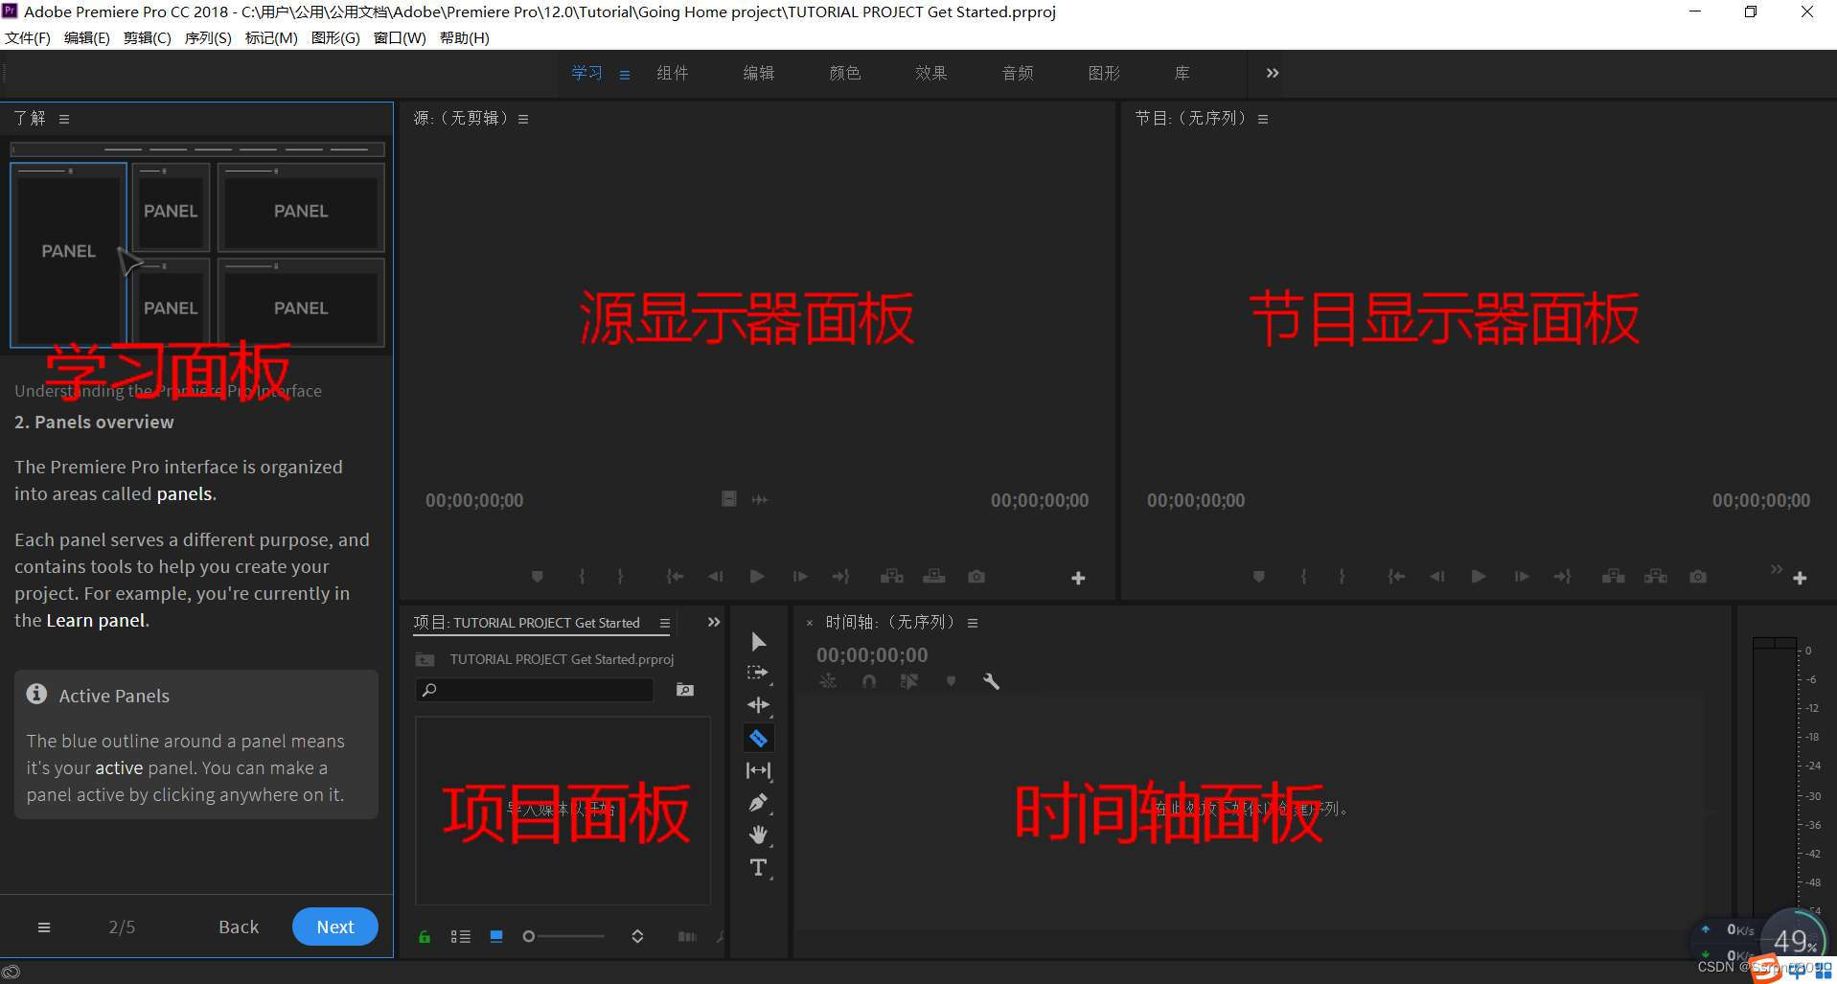
Task: Open the Learn panel menu
Action: [x=64, y=119]
